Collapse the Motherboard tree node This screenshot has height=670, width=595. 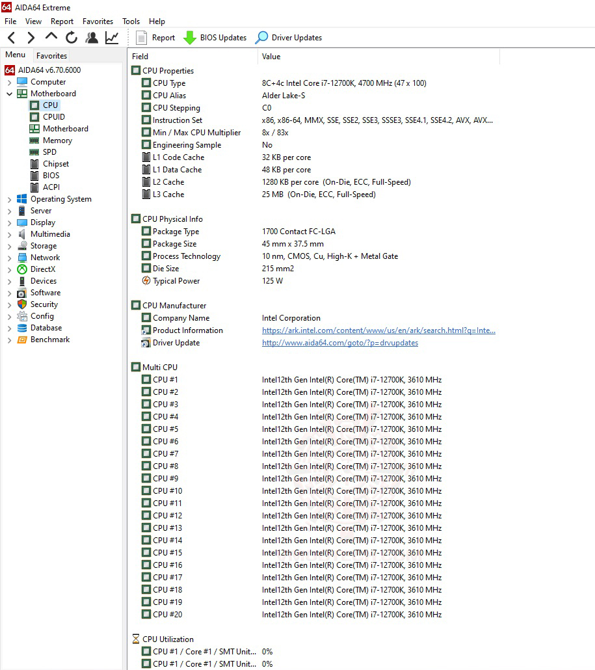point(9,94)
